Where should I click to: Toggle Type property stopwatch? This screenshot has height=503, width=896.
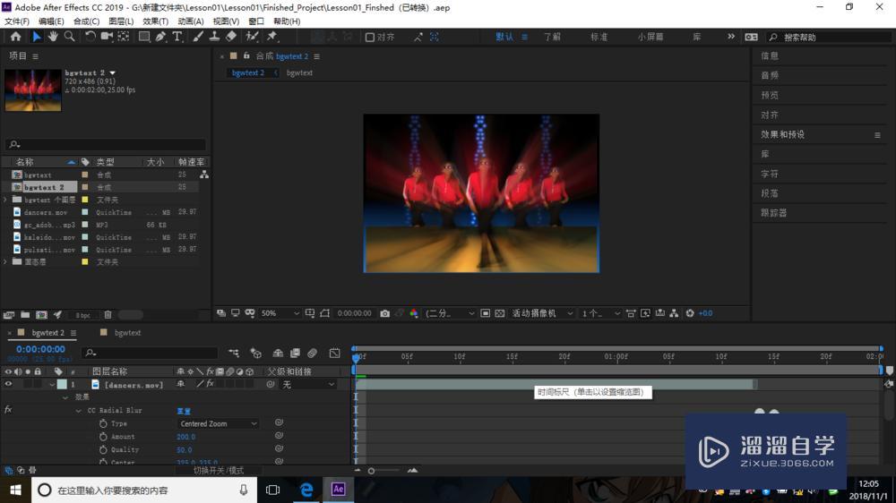tap(103, 423)
